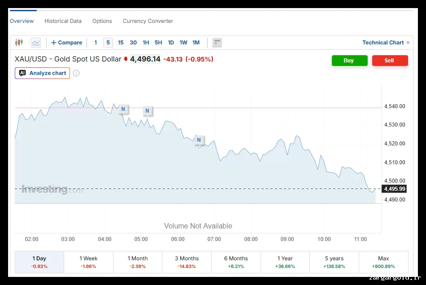426x285 pixels.
Task: Click the current price 4,496.14
Action: 145,59
